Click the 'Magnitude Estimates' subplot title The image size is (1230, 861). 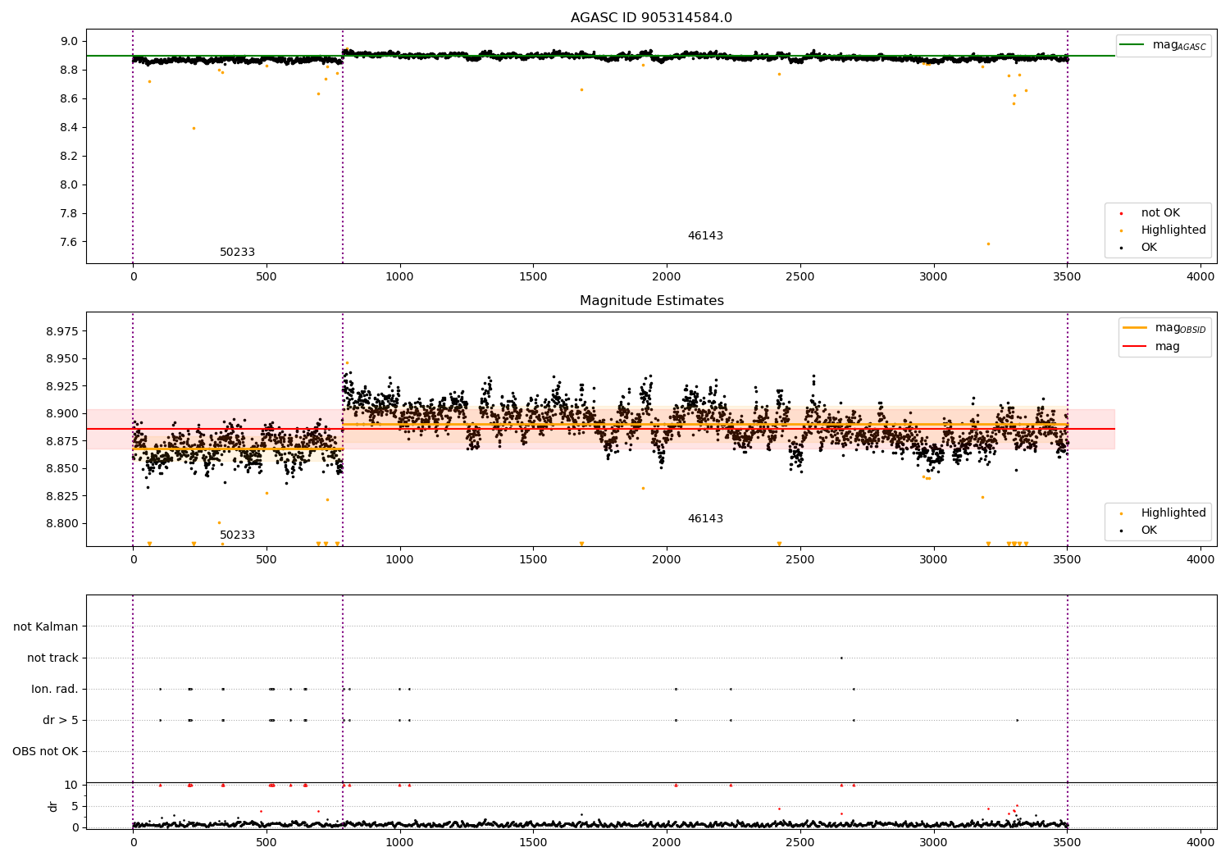coord(651,301)
